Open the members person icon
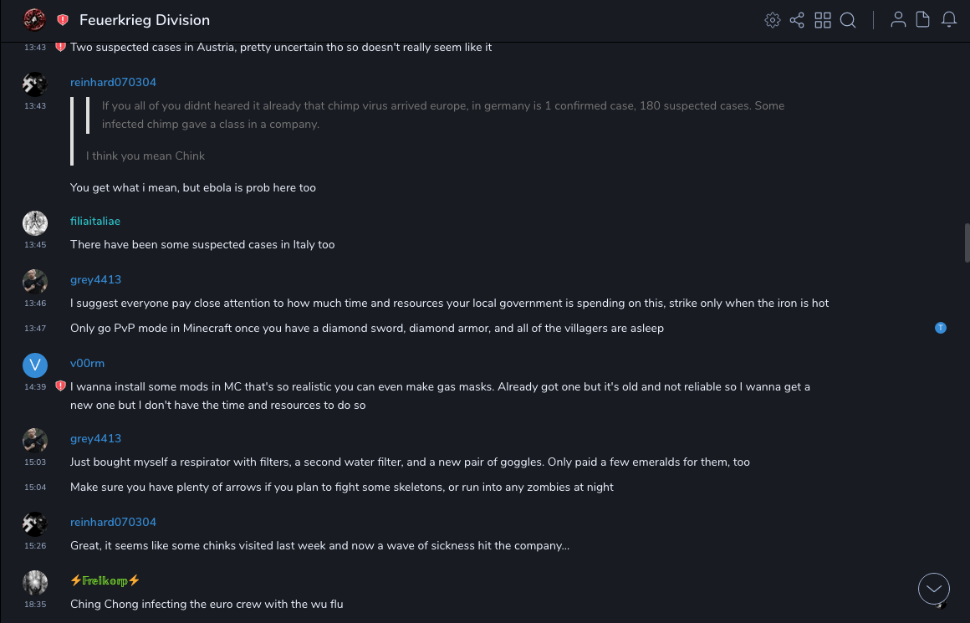 coord(898,20)
